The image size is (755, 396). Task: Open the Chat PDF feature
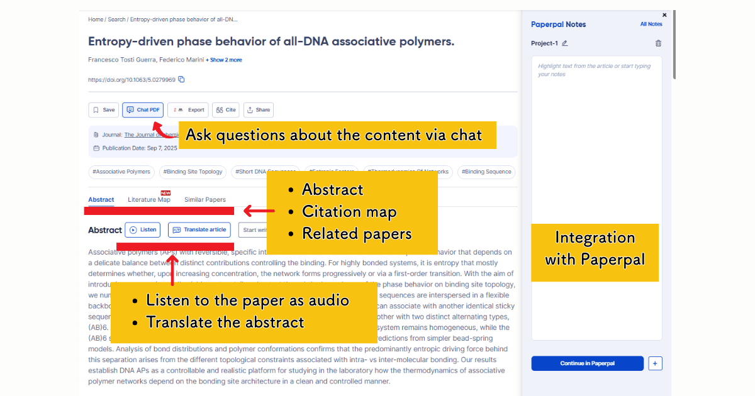click(x=143, y=109)
